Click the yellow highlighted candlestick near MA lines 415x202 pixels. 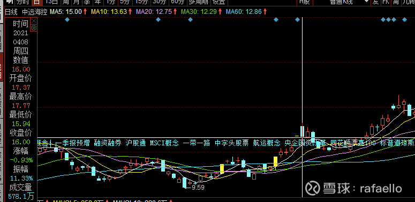click(x=222, y=169)
